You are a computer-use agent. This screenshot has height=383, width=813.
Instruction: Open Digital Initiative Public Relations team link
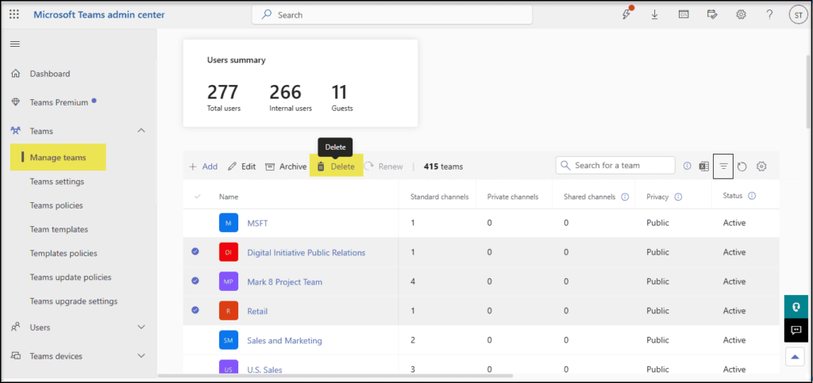pos(306,253)
